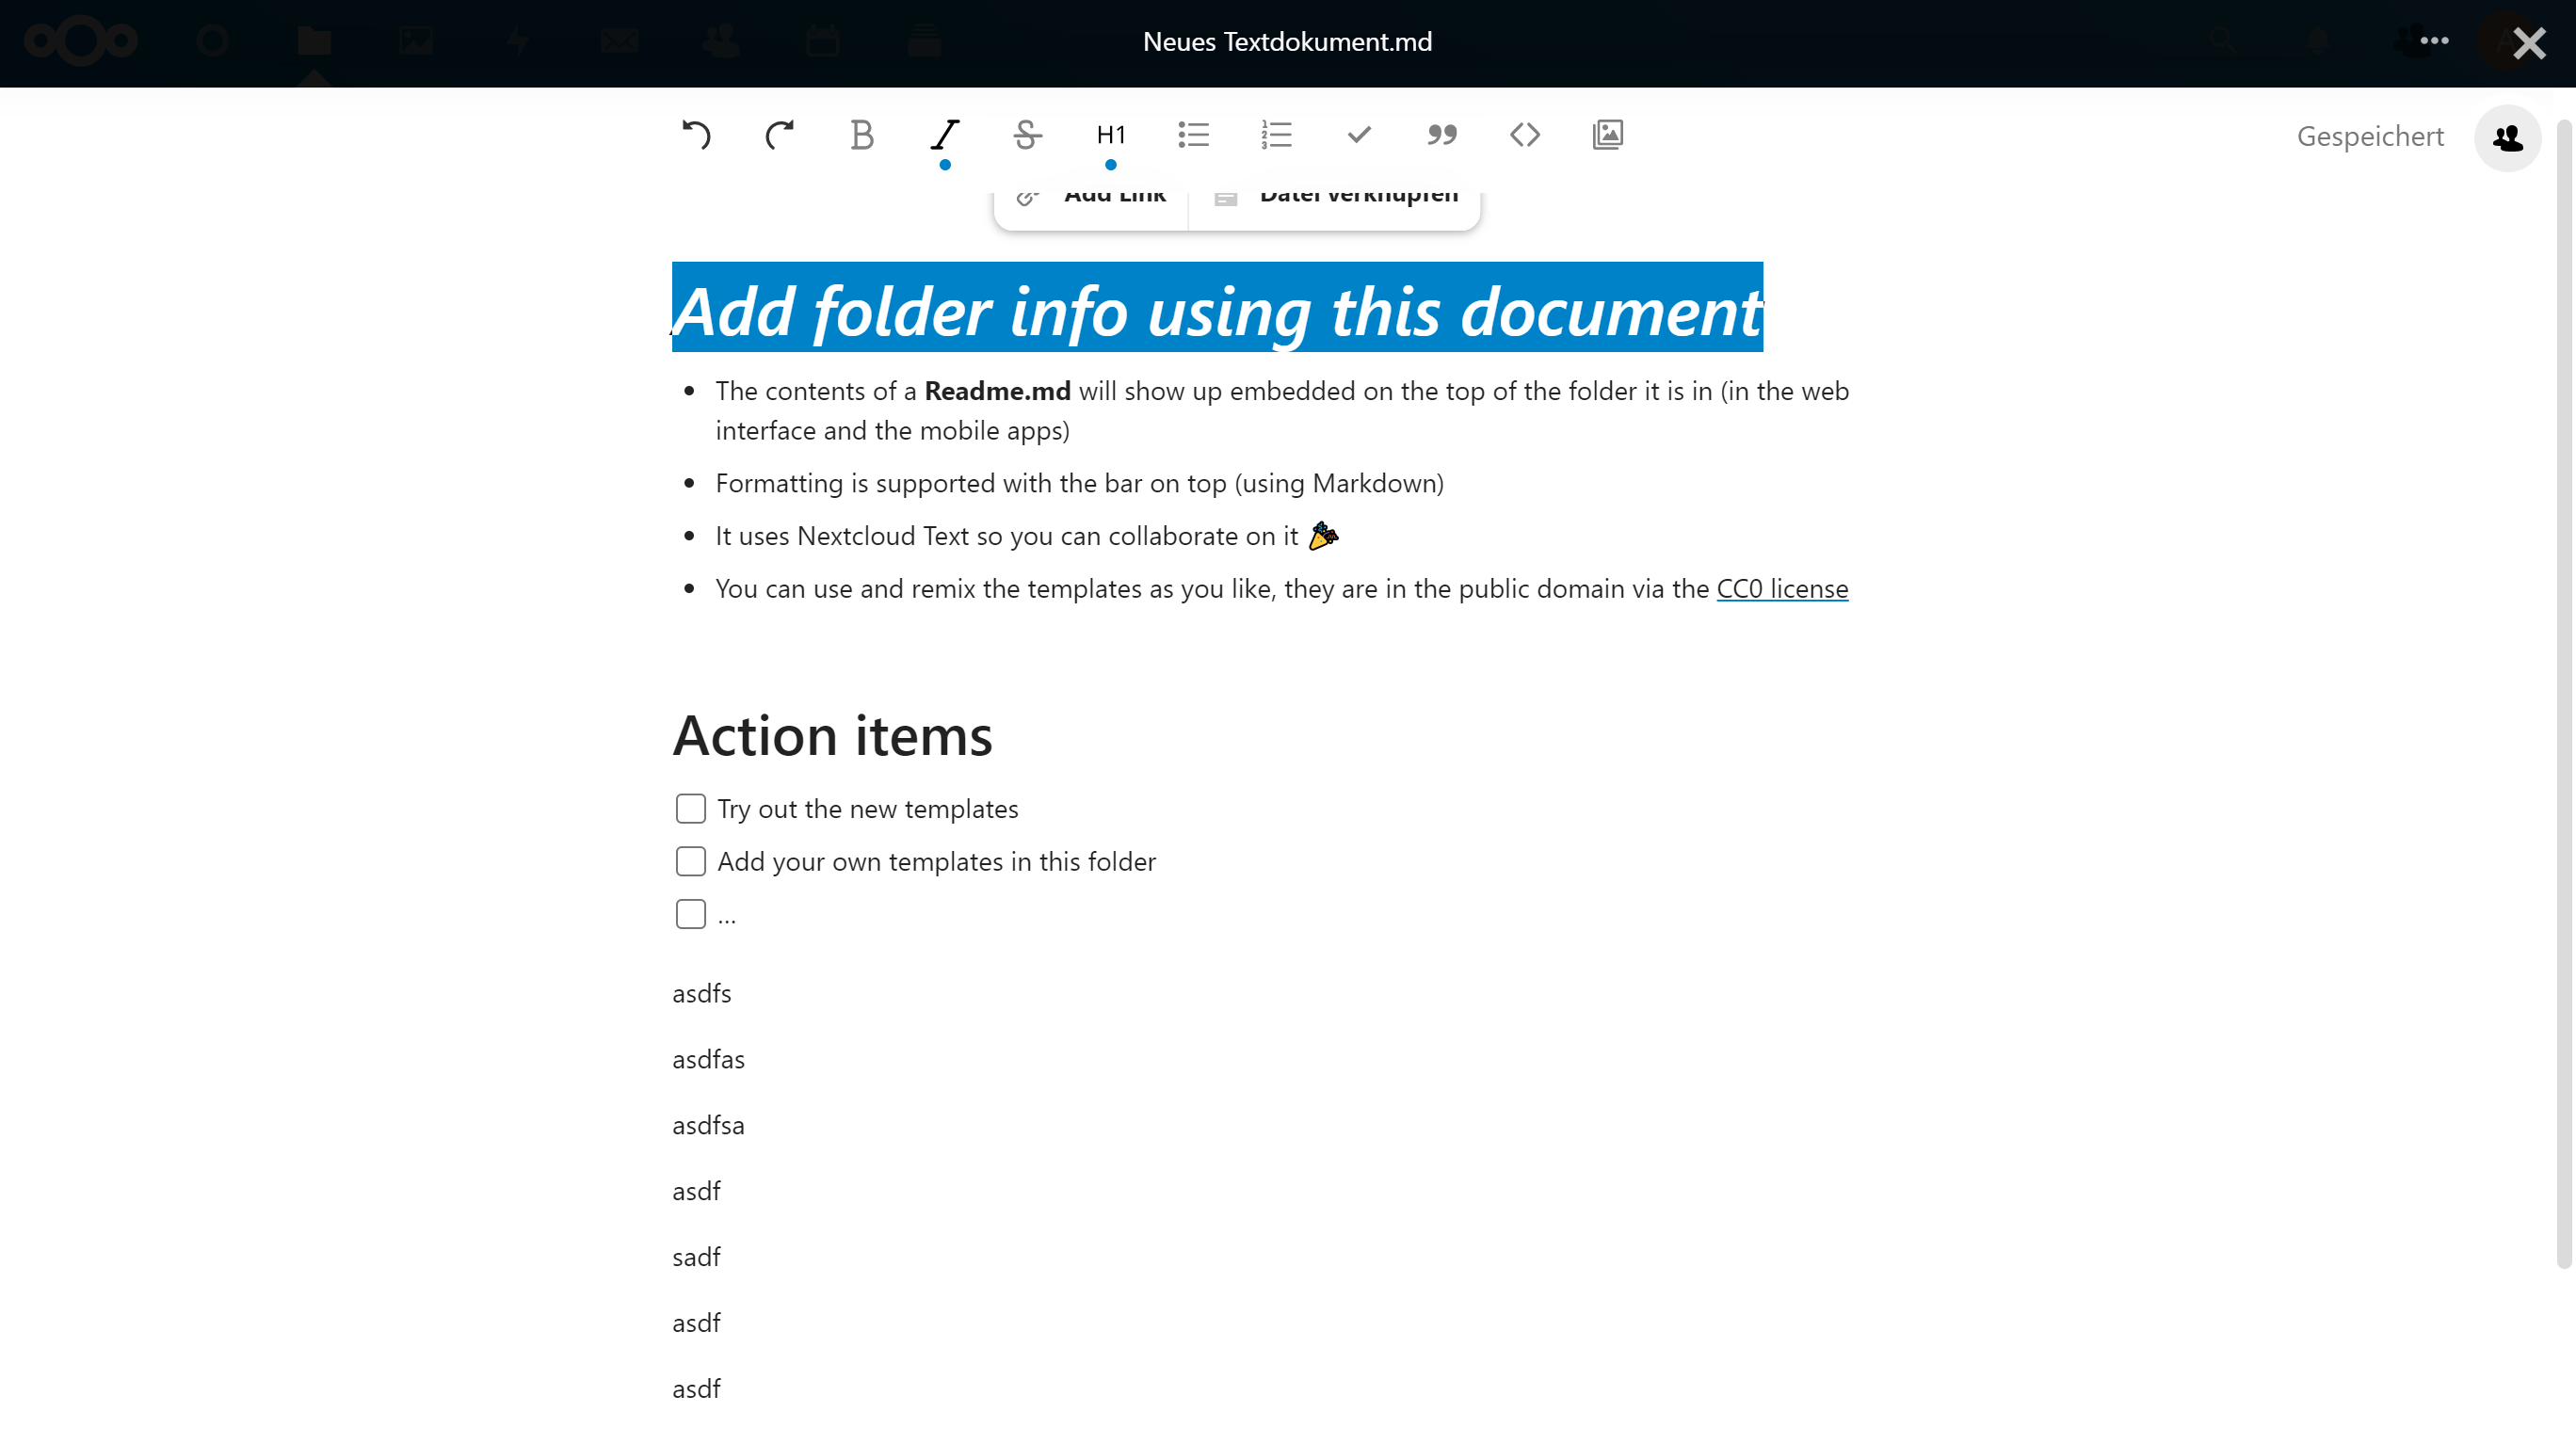Open the three-dots more actions menu
This screenshot has height=1444, width=2576.
point(2434,41)
